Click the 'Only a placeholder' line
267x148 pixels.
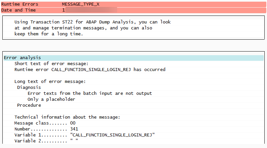click(x=51, y=99)
